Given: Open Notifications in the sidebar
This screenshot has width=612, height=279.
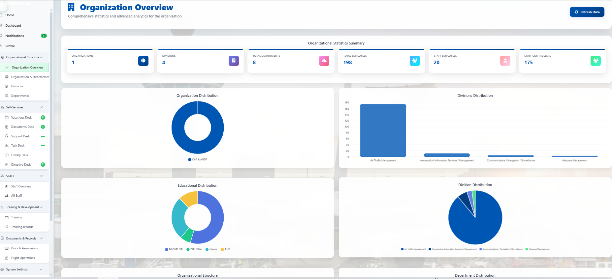Looking at the screenshot, I should 15,36.
